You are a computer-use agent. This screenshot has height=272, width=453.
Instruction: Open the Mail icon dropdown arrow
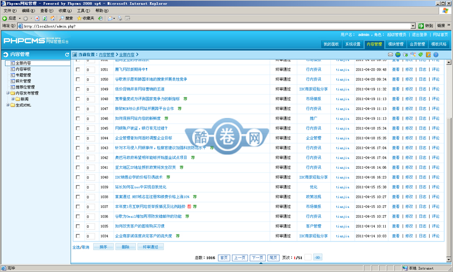(114, 18)
